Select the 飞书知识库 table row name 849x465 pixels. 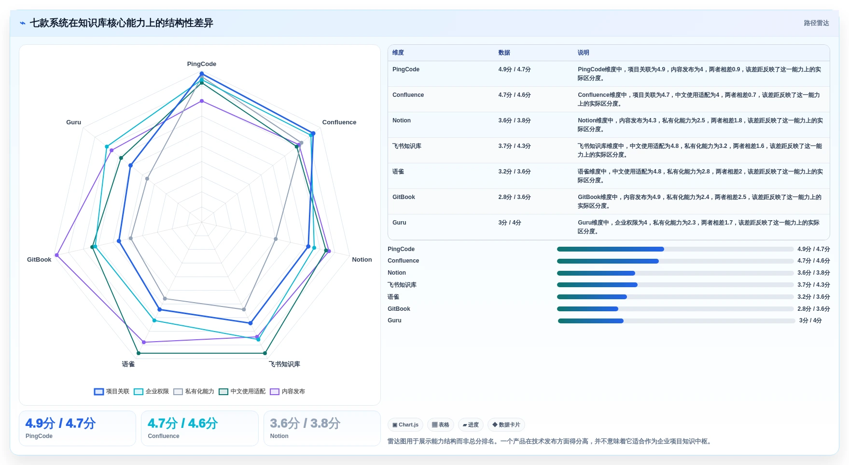pyautogui.click(x=407, y=146)
